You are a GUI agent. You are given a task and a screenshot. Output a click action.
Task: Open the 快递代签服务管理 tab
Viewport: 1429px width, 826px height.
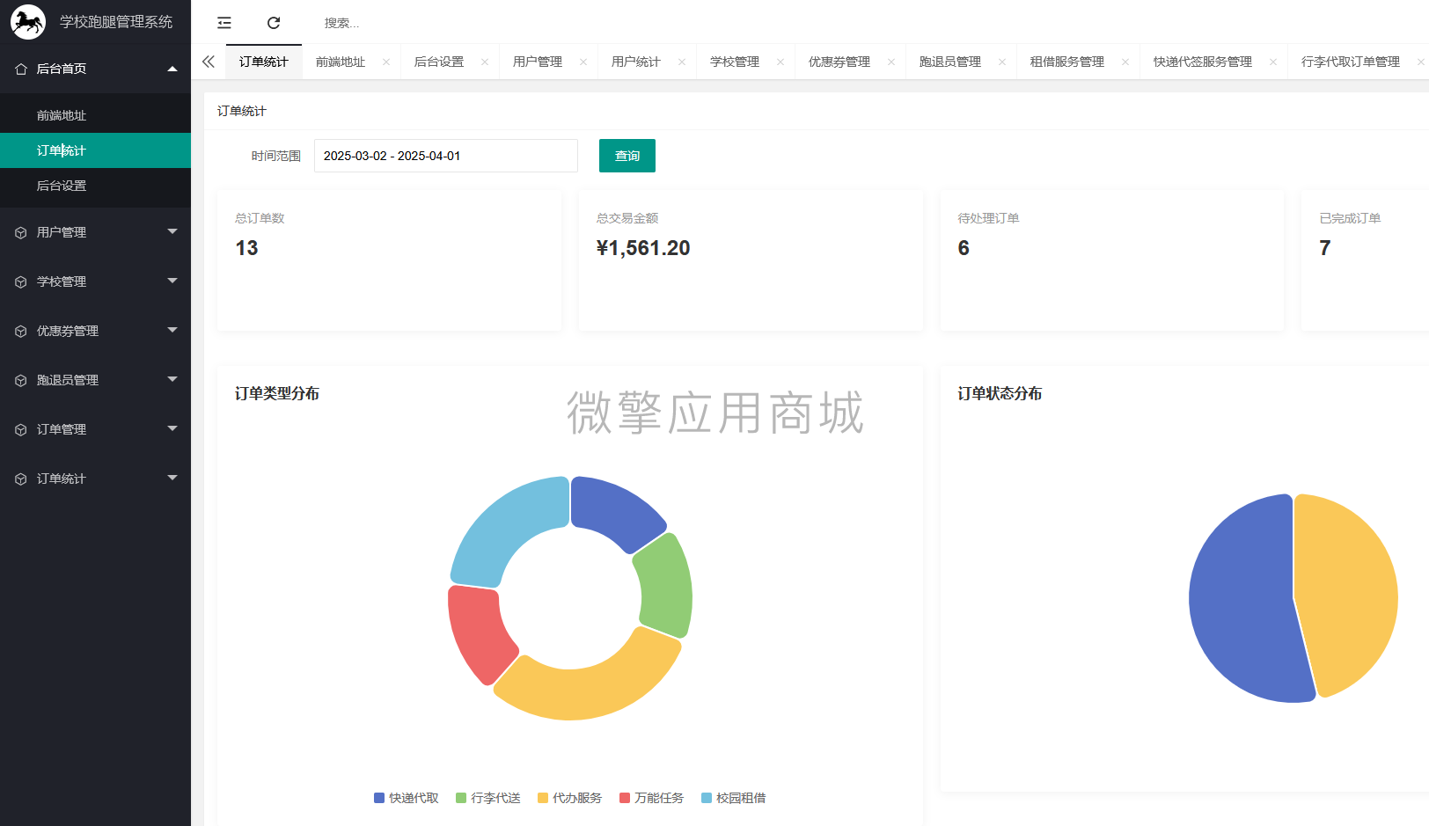tap(1203, 62)
